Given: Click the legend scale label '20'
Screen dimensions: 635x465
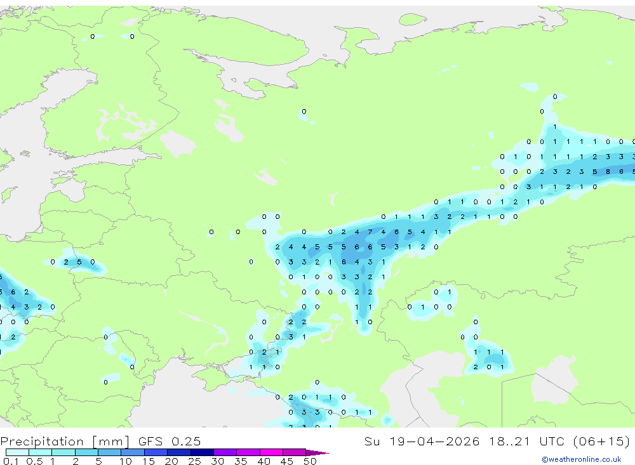Looking at the screenshot, I should click(x=171, y=461).
